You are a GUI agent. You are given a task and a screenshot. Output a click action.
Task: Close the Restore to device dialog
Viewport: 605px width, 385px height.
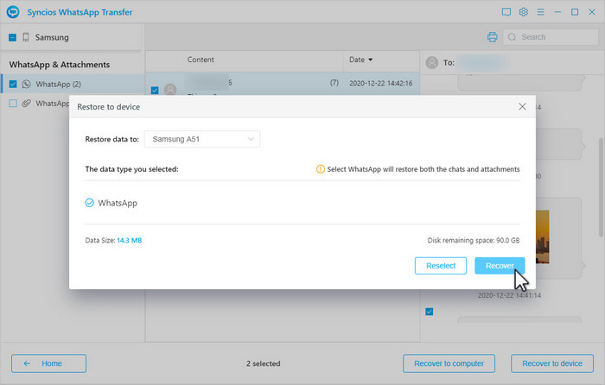[522, 106]
